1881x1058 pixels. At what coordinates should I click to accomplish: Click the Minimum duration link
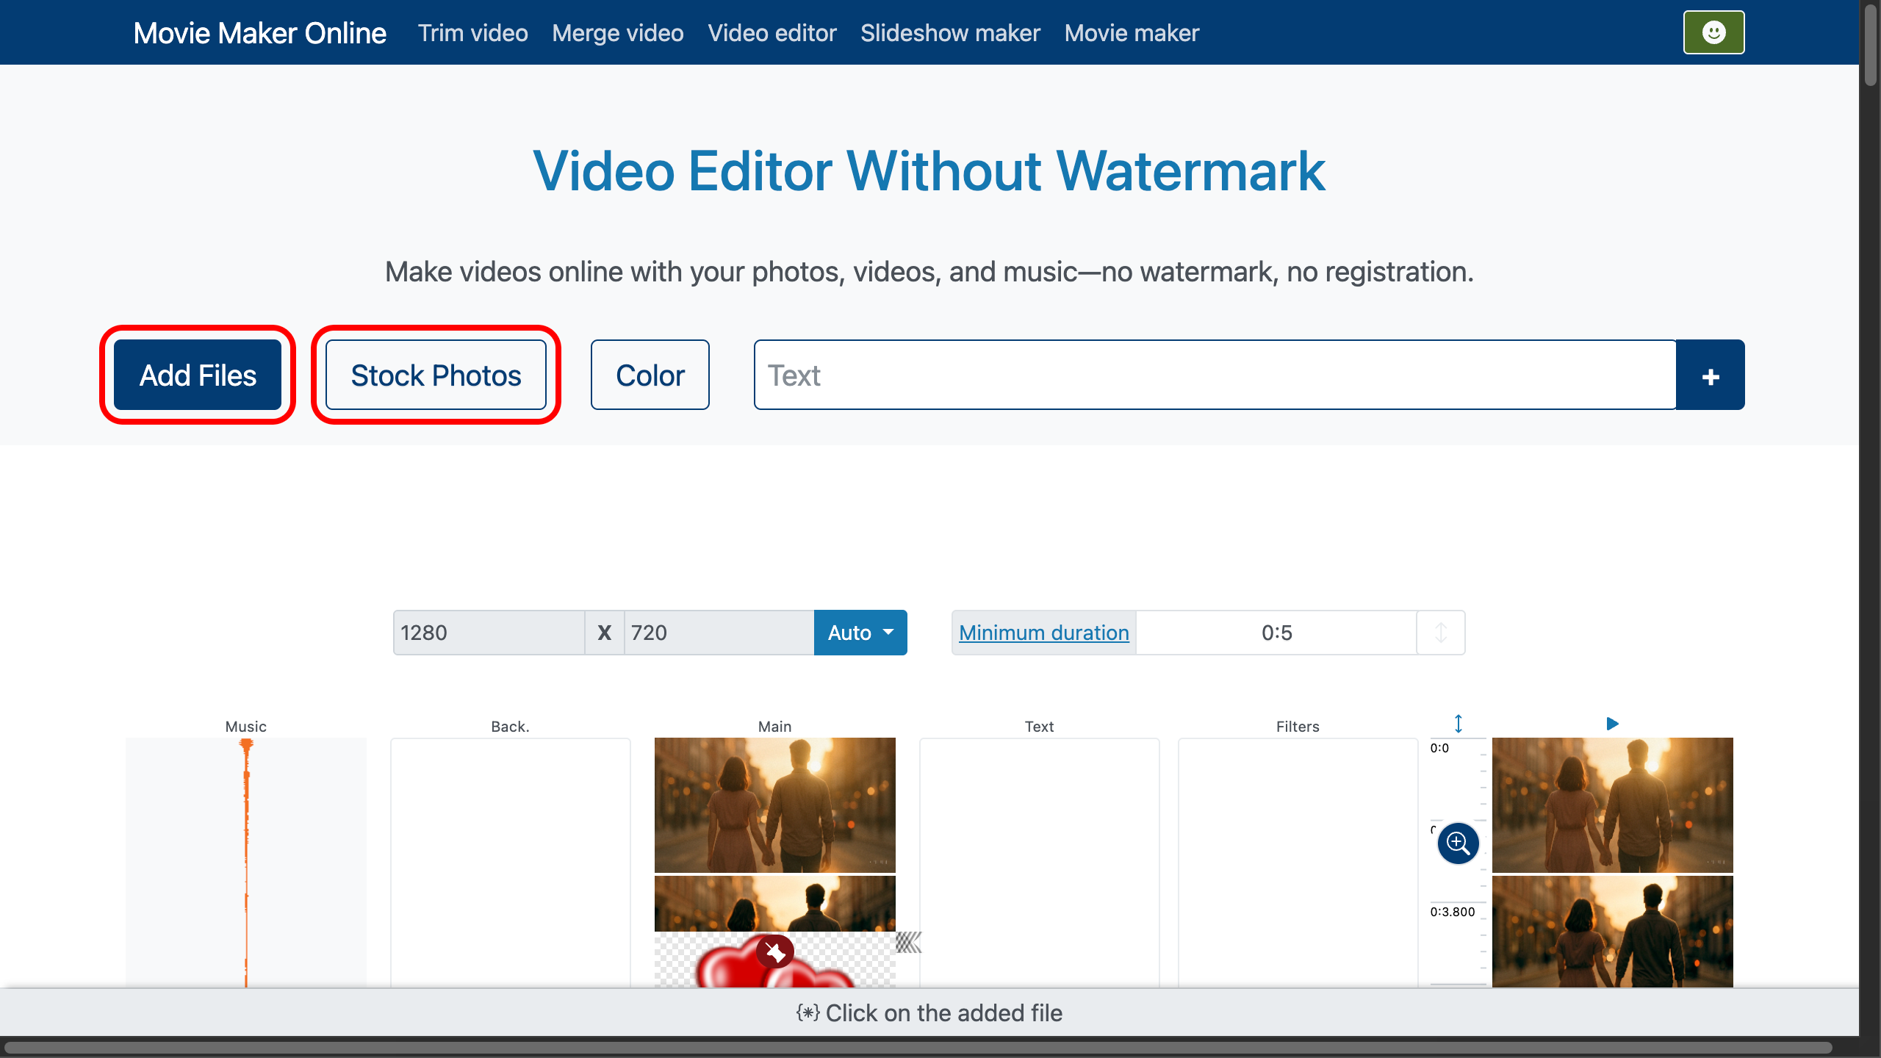pos(1044,632)
